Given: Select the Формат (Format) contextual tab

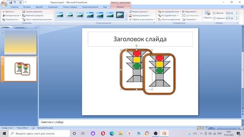Looking at the screenshot, I should click(x=120, y=7).
